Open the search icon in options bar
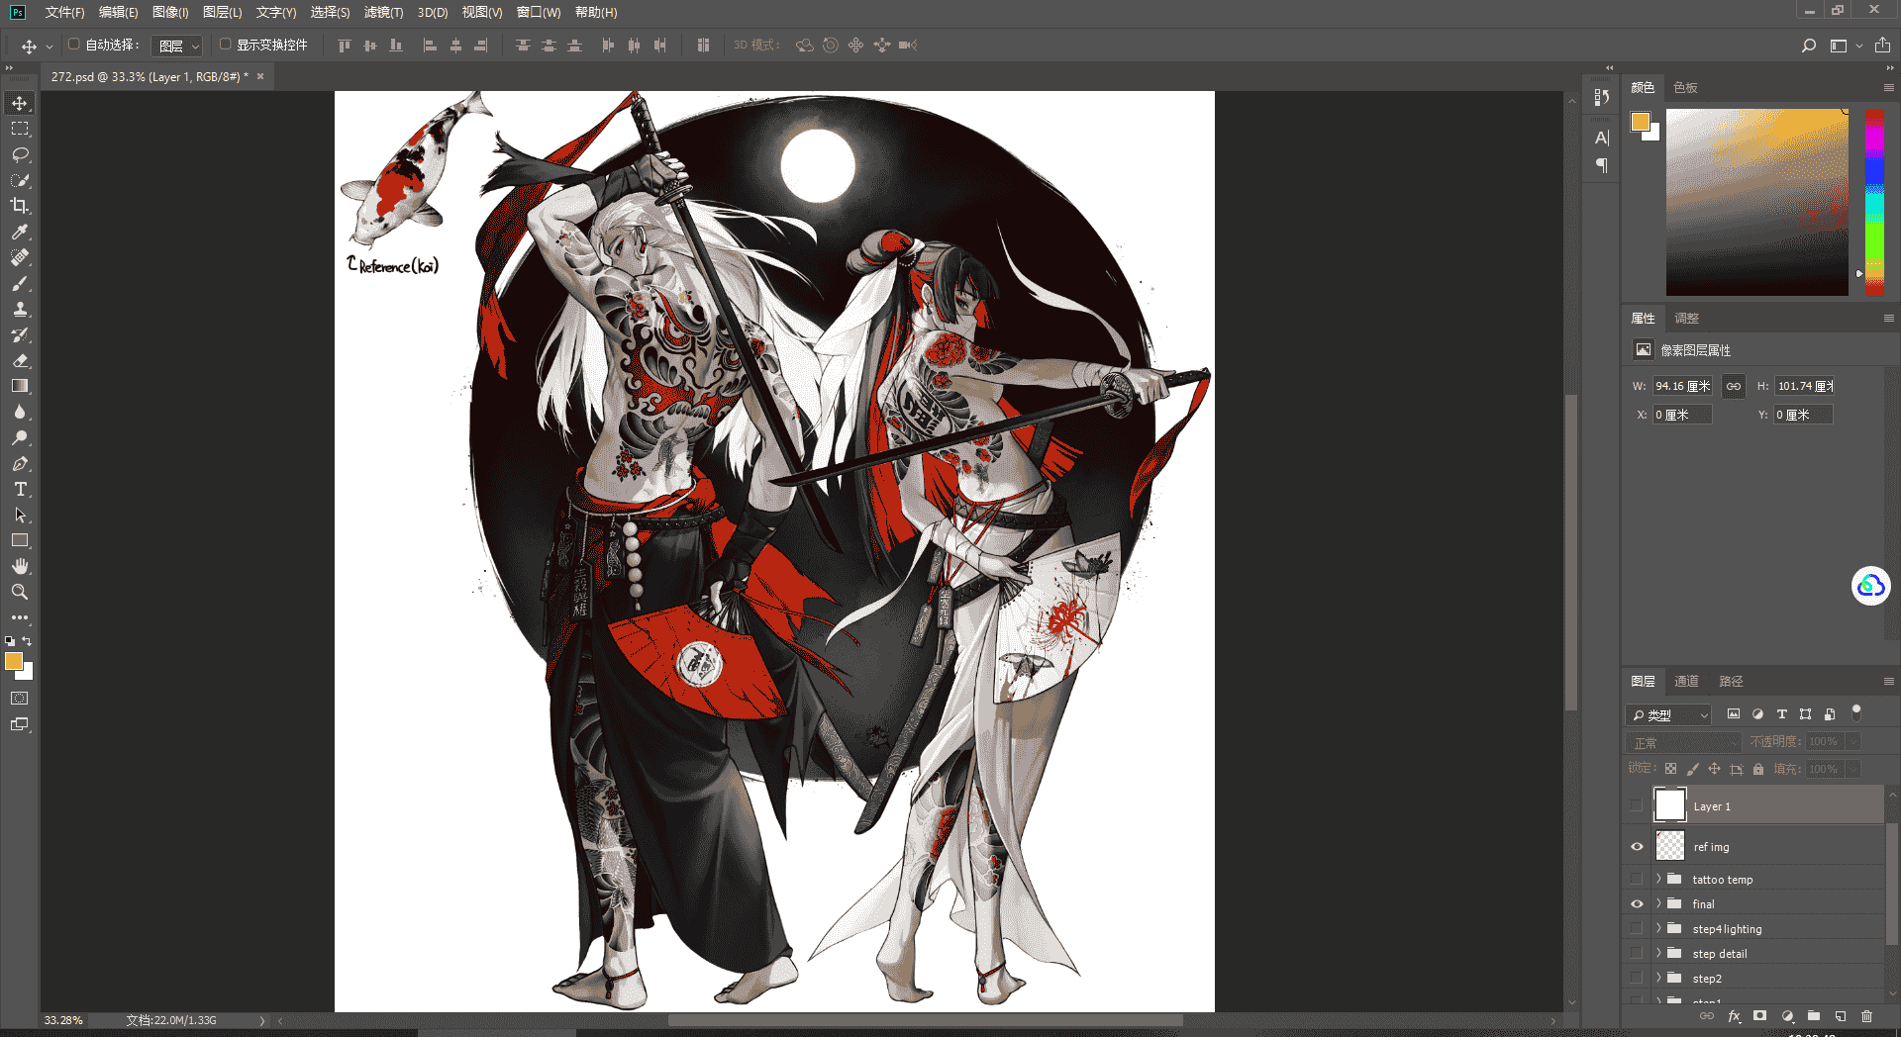This screenshot has height=1037, width=1901. 1809,46
